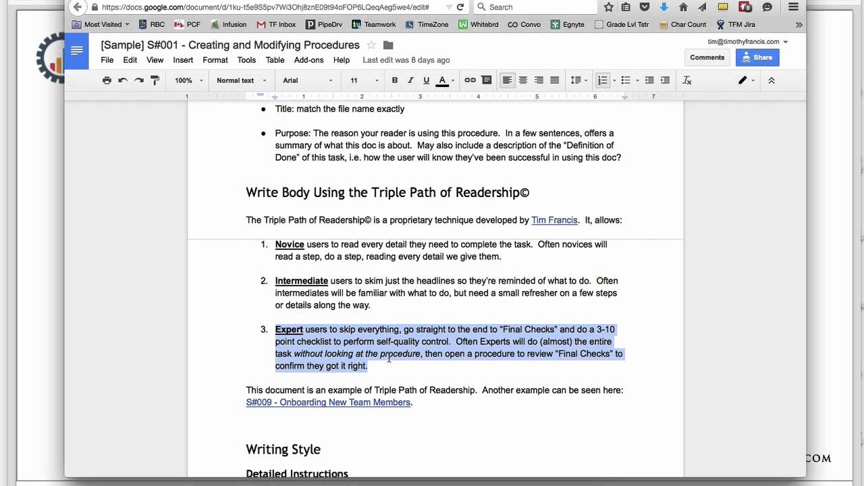864x486 pixels.
Task: Go back with the browser back arrow
Action: tap(77, 7)
